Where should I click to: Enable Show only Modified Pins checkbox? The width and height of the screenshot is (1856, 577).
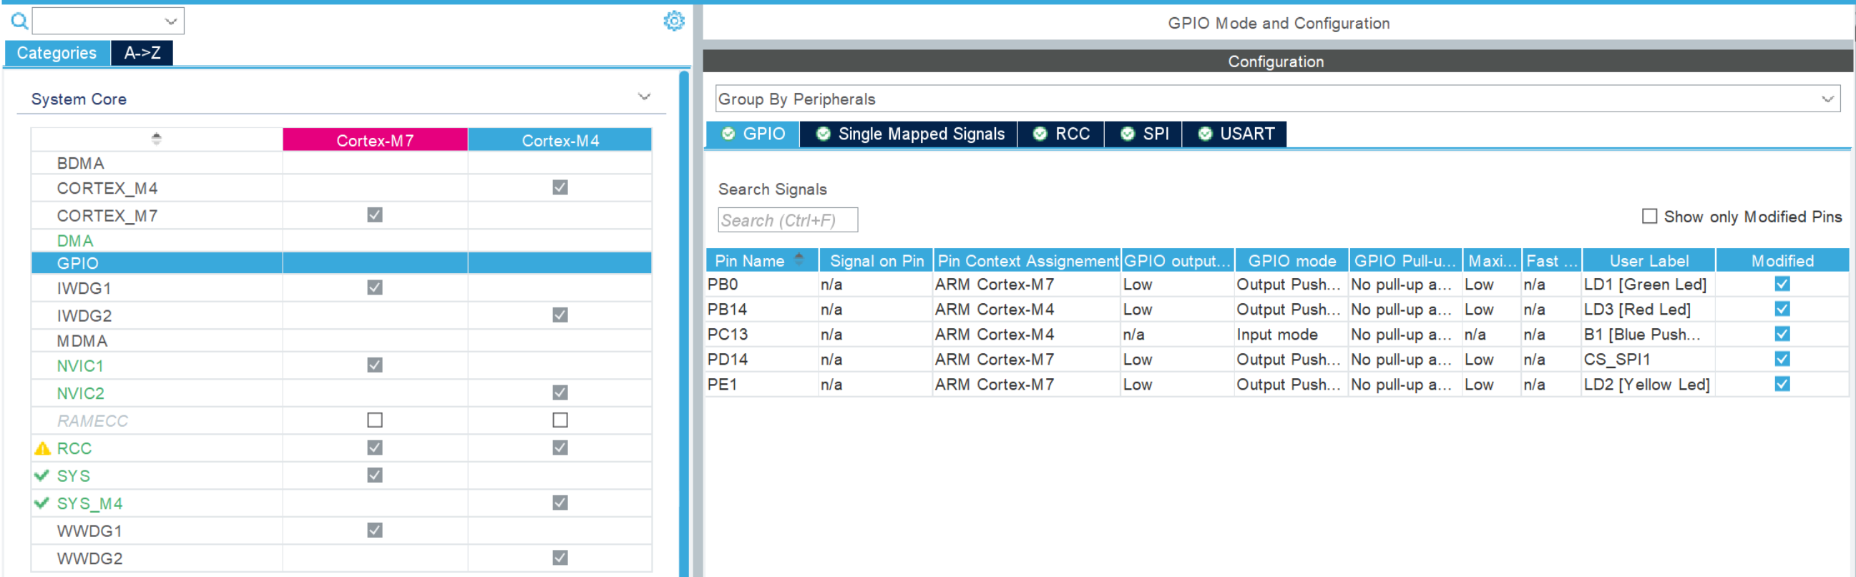1649,216
